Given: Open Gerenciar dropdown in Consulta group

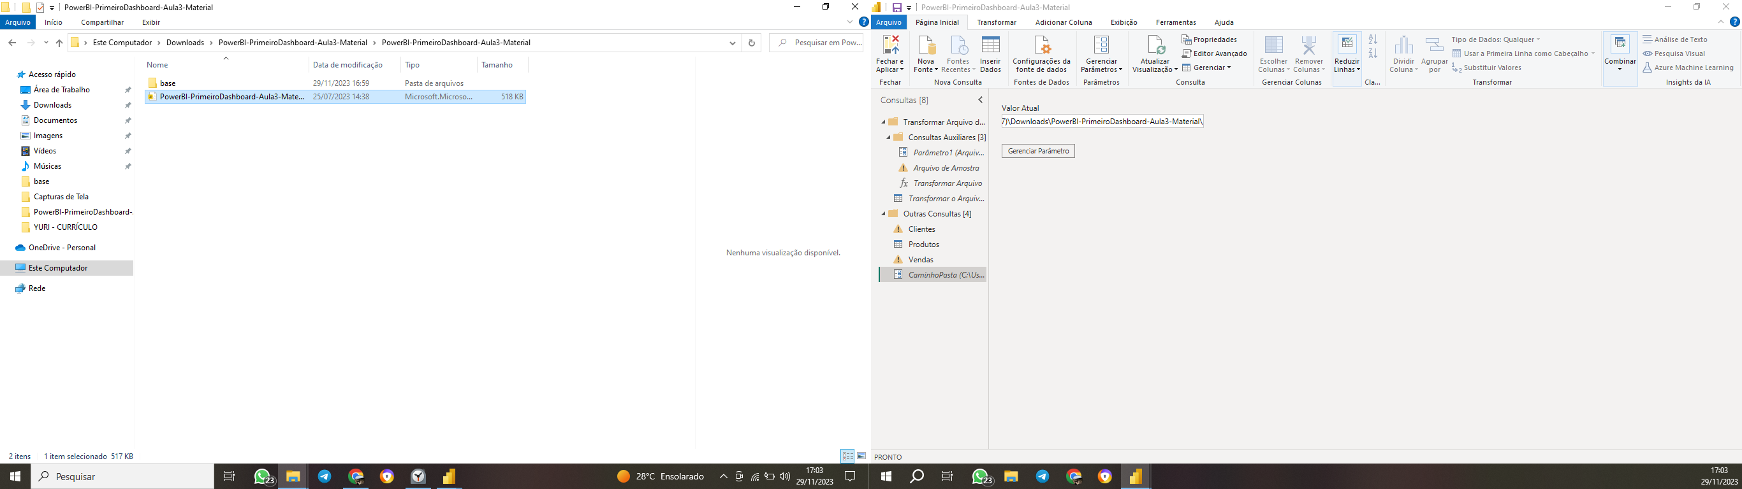Looking at the screenshot, I should click(x=1206, y=67).
